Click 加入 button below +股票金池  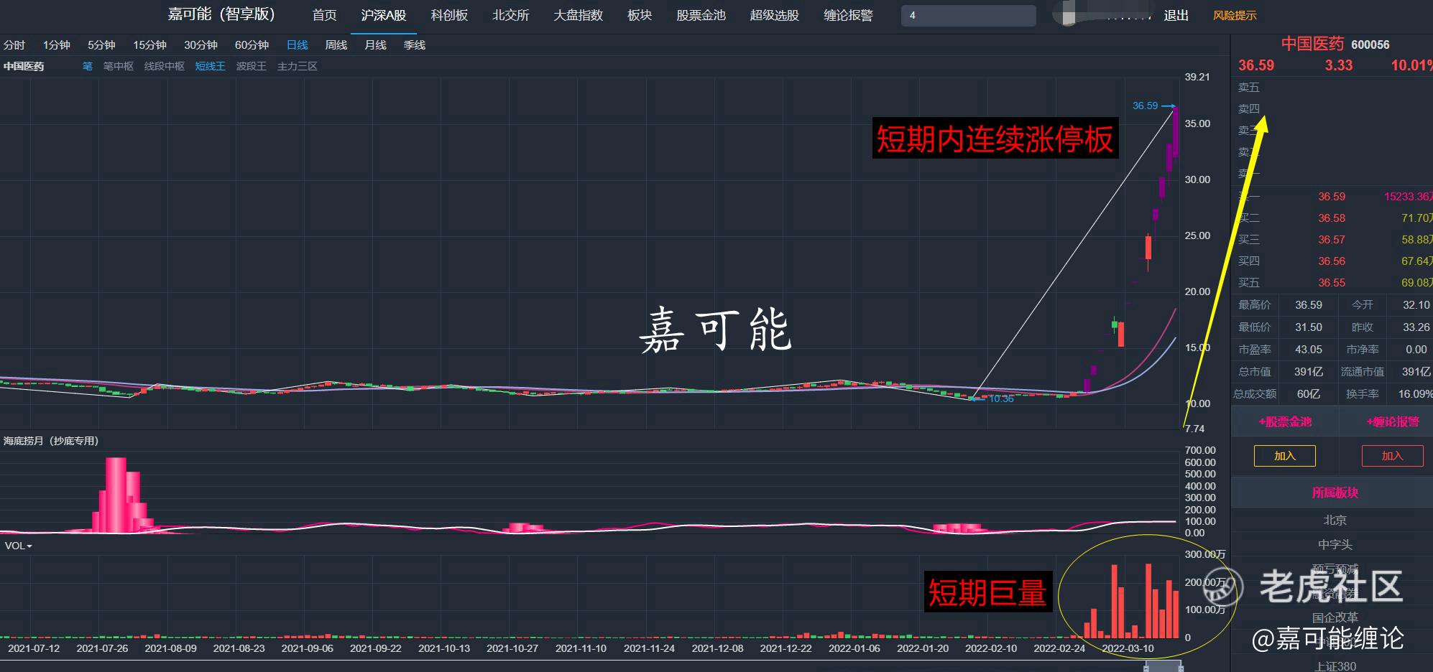[x=1285, y=456]
